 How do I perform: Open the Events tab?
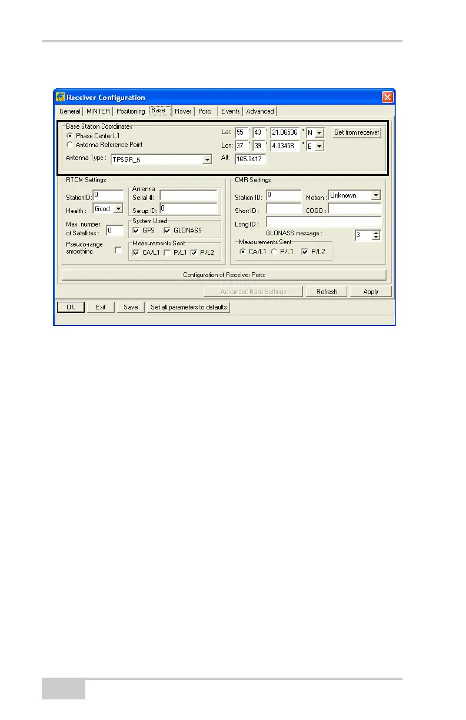pyautogui.click(x=230, y=111)
